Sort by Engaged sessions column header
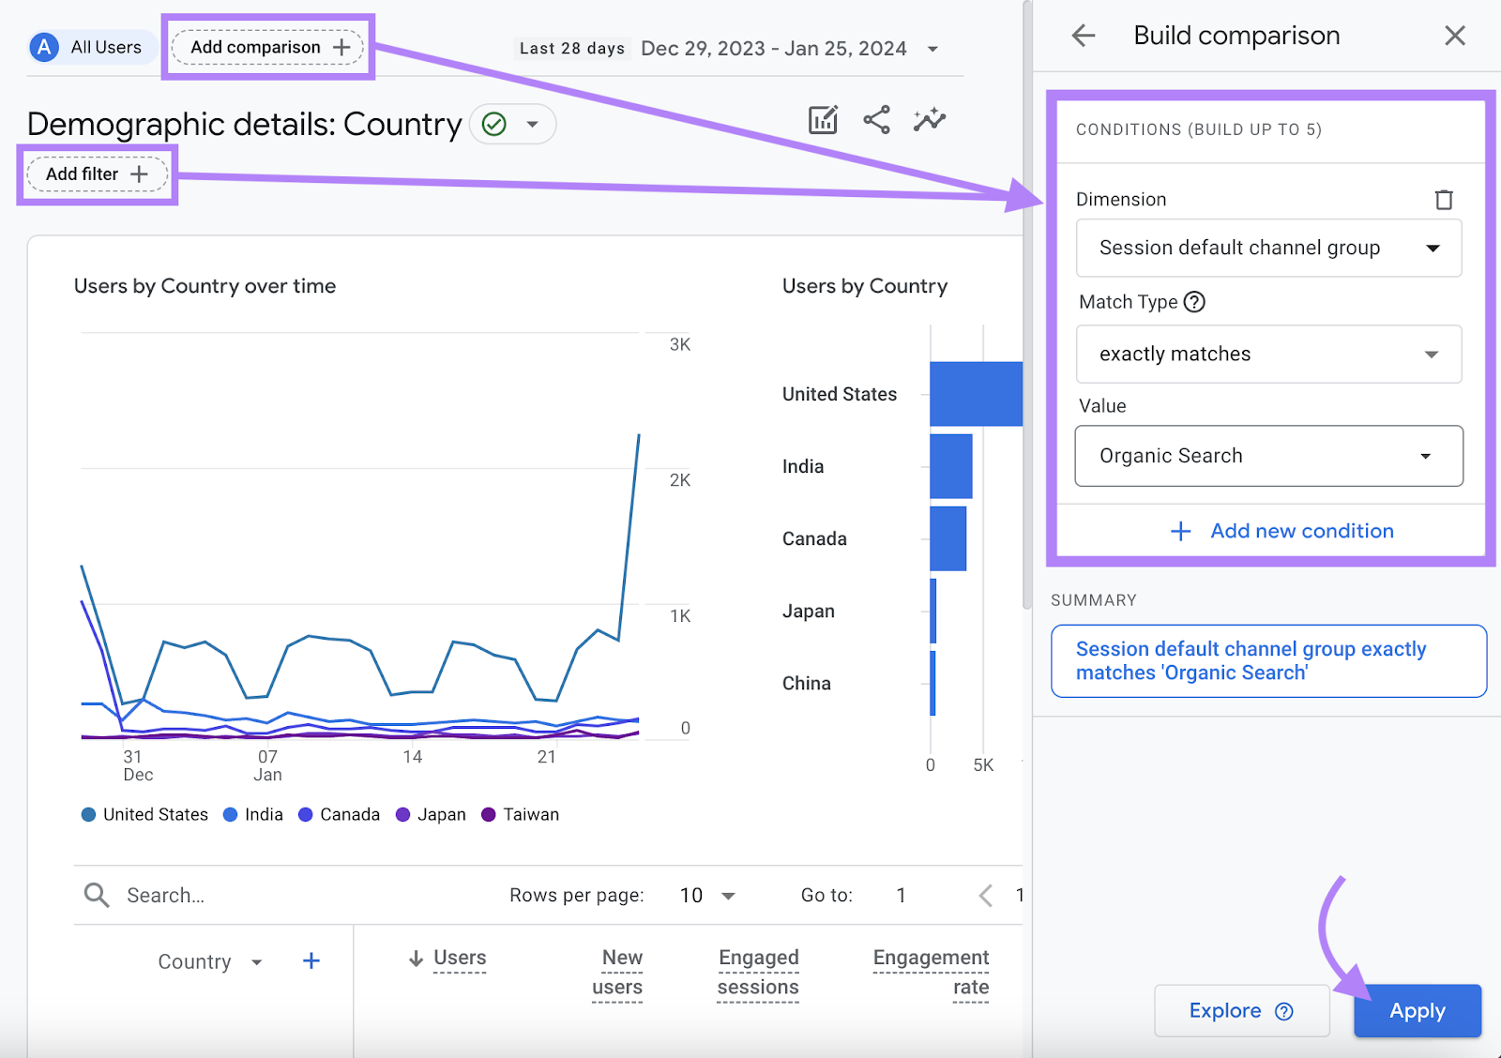This screenshot has height=1058, width=1501. (758, 972)
